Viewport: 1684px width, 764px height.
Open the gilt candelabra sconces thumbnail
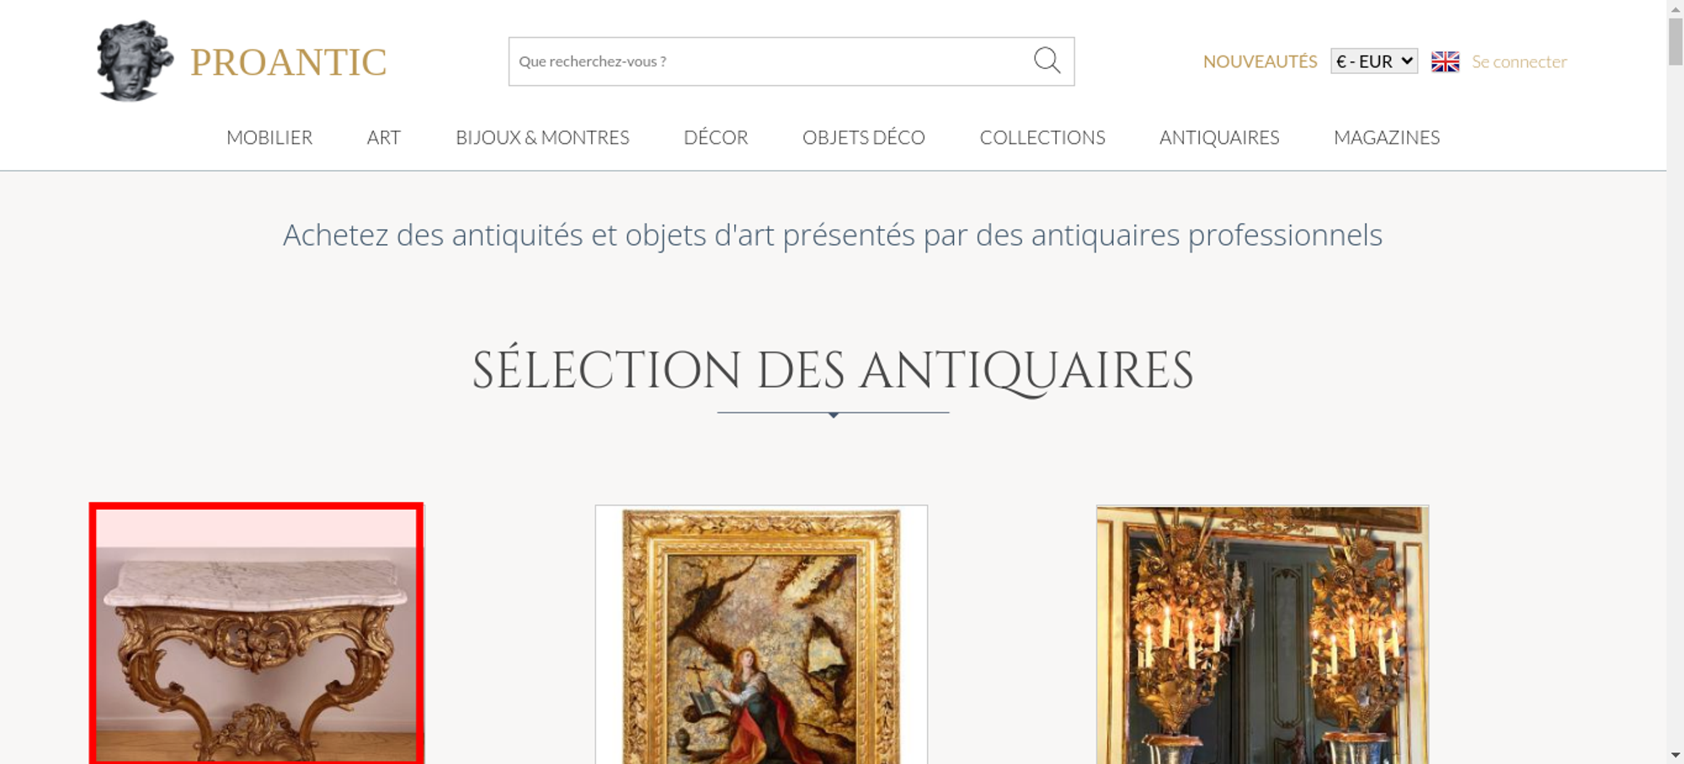[x=1262, y=634]
